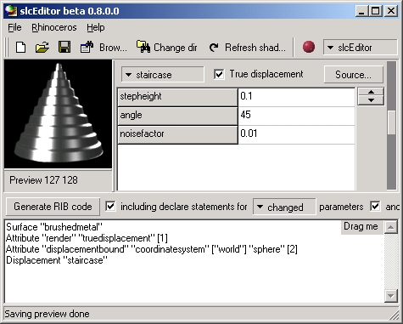Open the File menu
Screen dimensions: 403x324
click(x=14, y=27)
